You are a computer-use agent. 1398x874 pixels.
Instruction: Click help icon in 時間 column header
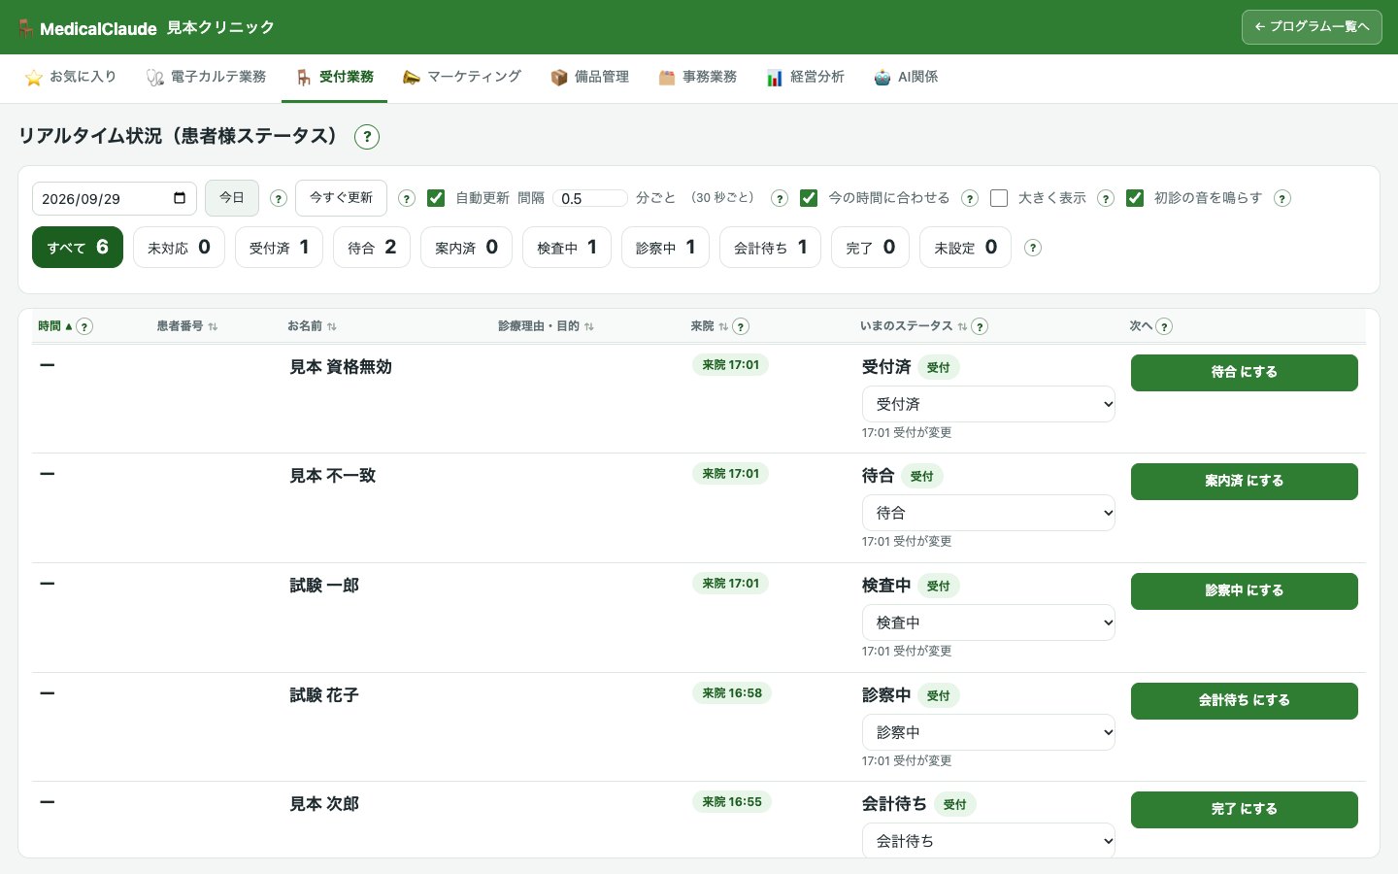(84, 326)
